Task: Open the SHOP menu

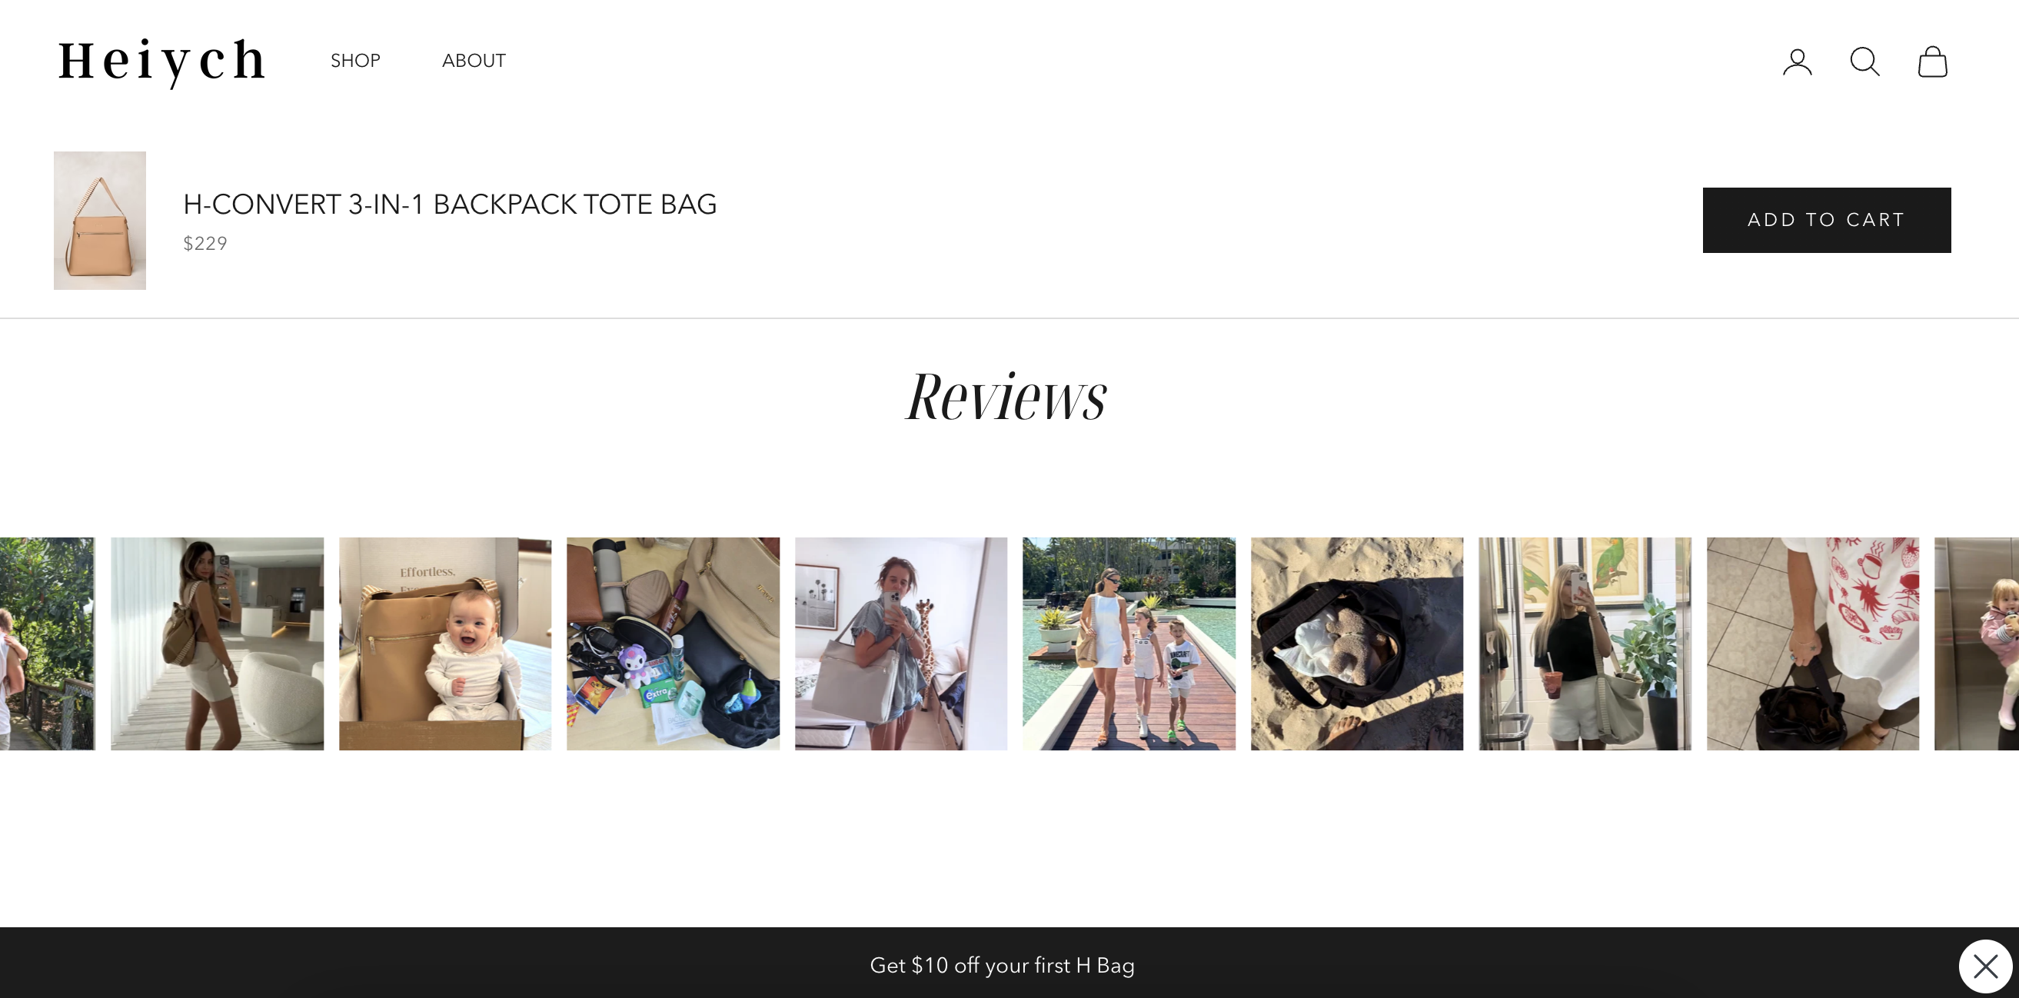Action: click(355, 61)
